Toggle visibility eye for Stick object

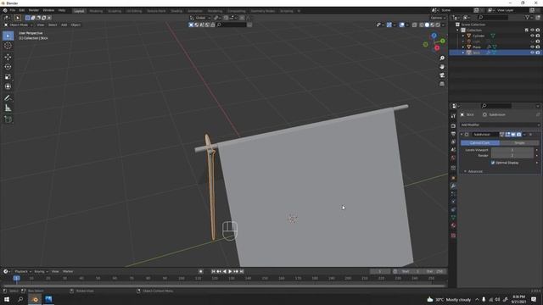532,53
